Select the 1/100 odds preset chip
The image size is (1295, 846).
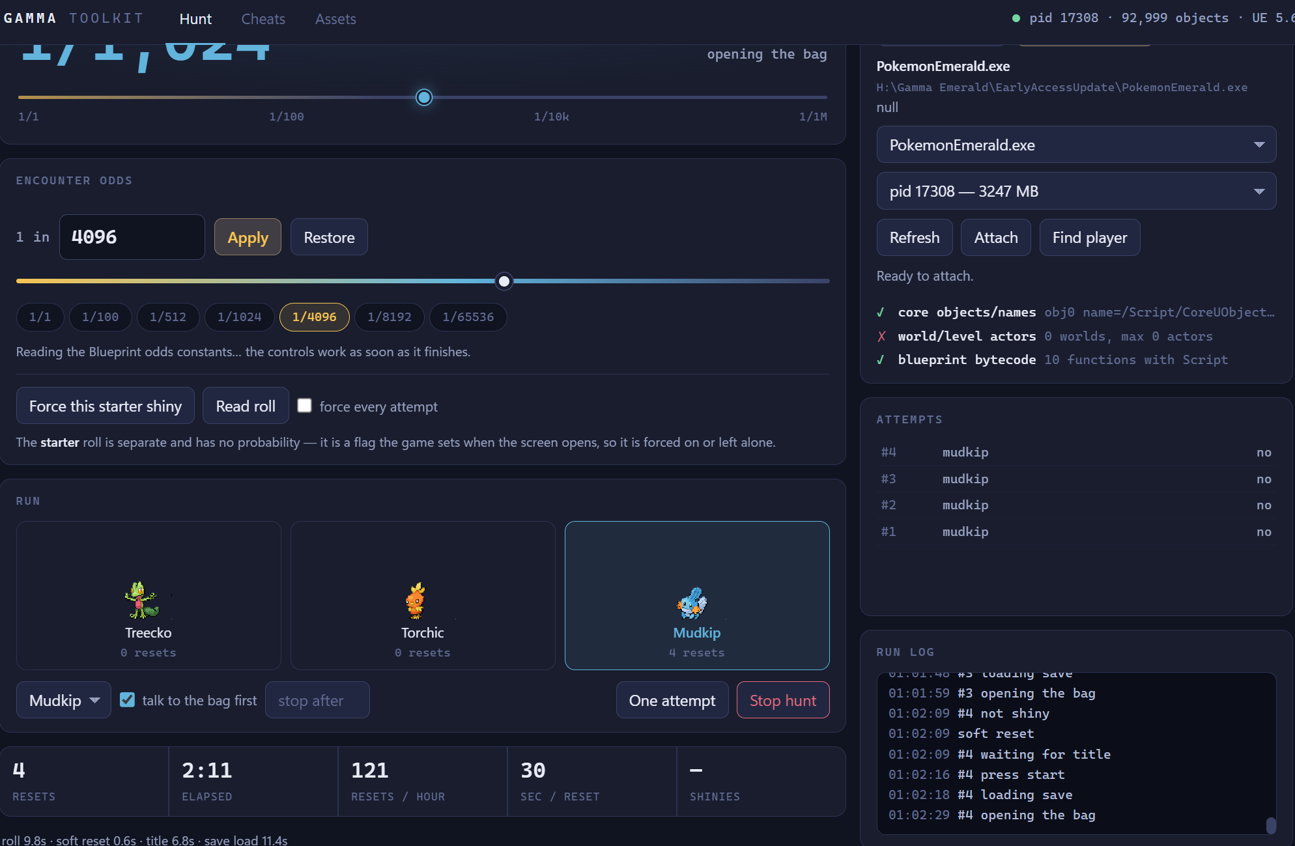[100, 317]
